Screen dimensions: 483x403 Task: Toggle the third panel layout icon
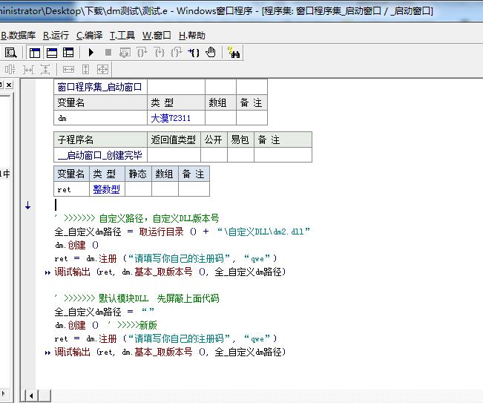[x=68, y=53]
